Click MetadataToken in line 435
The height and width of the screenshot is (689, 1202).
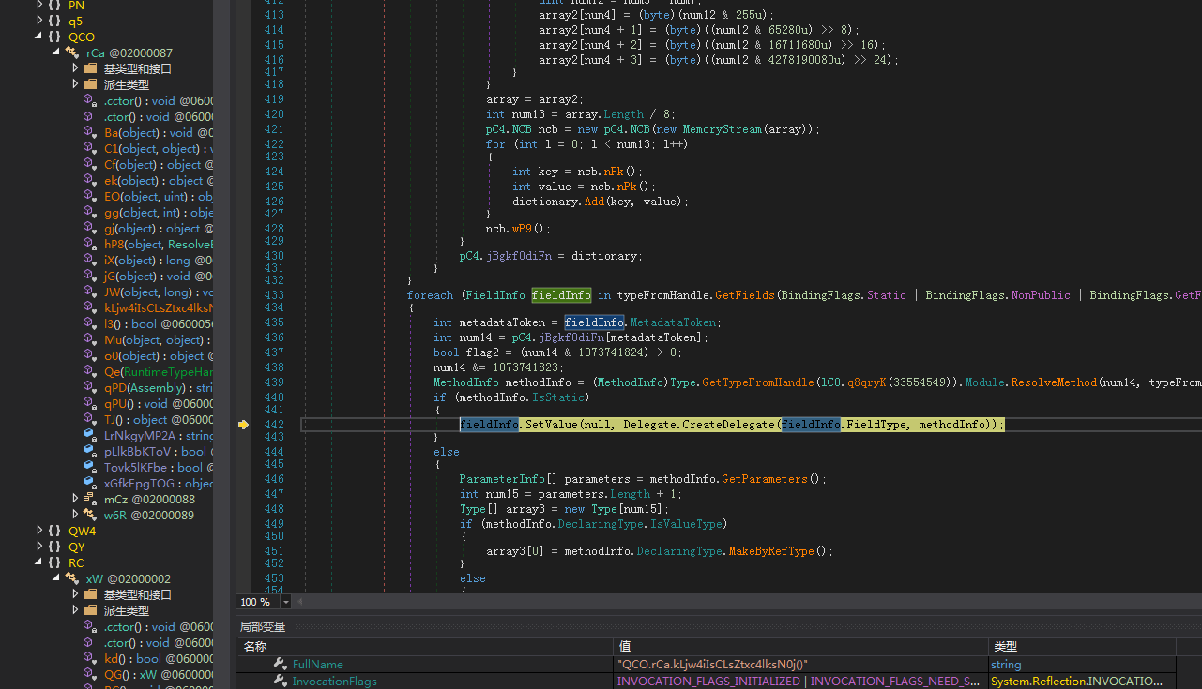pos(672,322)
